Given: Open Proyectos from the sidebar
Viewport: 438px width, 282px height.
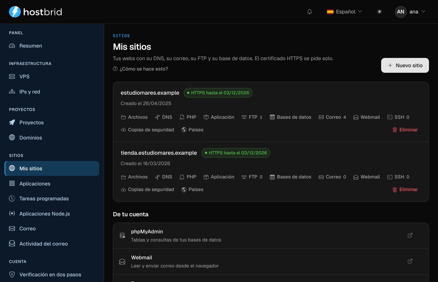Looking at the screenshot, I should 52,122.
